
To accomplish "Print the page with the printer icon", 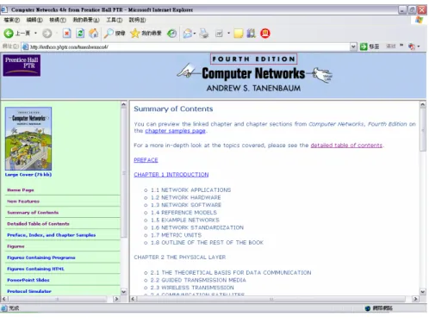I will pyautogui.click(x=204, y=34).
